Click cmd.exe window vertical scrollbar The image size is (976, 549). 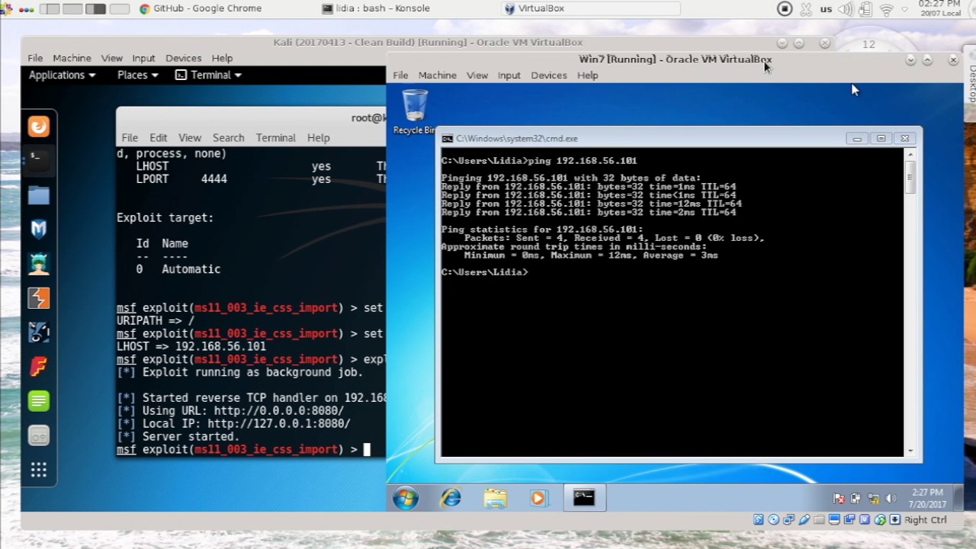(x=910, y=302)
